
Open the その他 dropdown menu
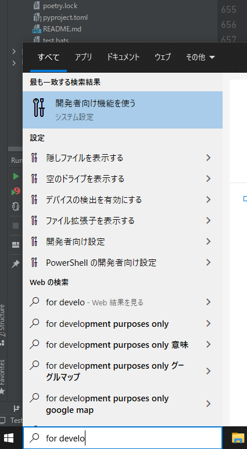tap(201, 57)
